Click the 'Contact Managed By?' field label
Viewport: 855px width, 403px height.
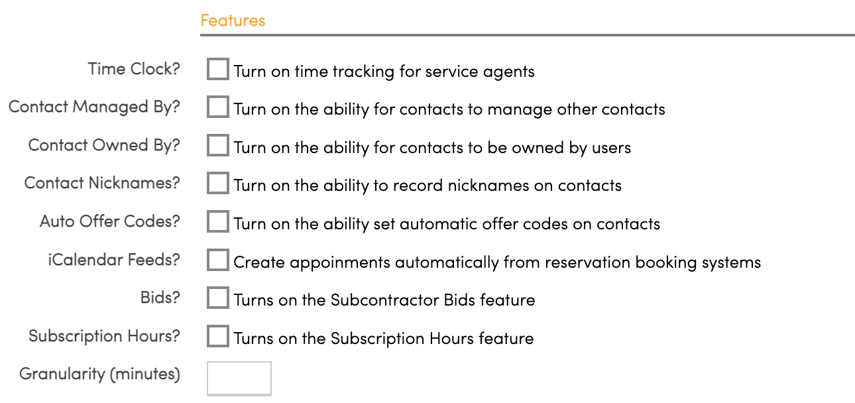point(94,107)
